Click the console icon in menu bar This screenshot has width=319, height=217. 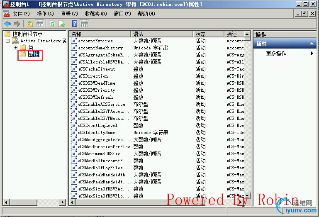[x=7, y=14]
